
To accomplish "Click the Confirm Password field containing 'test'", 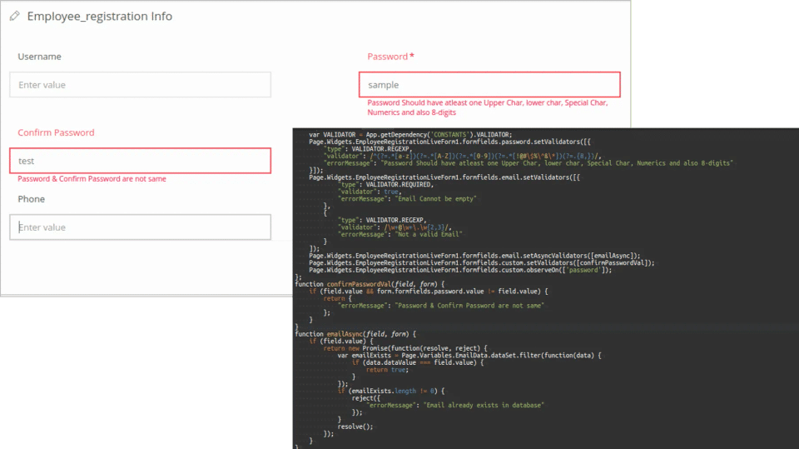I will (140, 161).
